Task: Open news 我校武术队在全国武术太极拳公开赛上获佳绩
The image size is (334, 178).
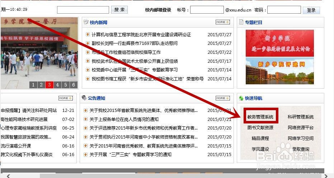Action: click(135, 61)
